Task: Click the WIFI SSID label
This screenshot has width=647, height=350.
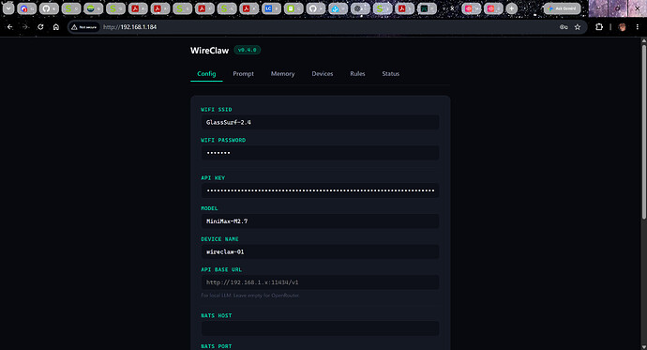Action: tap(217, 110)
